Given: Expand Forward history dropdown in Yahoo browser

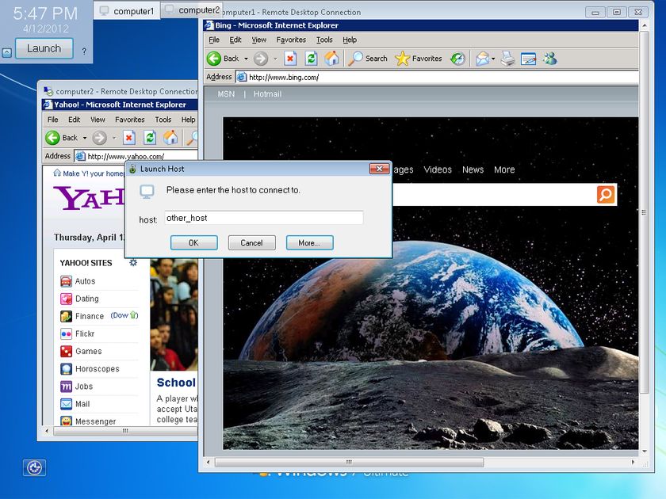Looking at the screenshot, I should coord(114,138).
